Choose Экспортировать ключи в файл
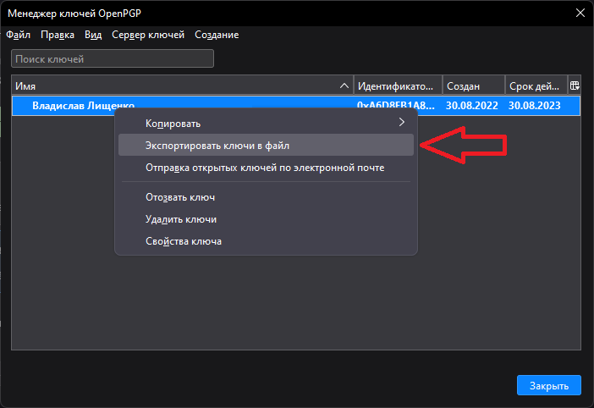Screen dimensions: 594x408 (266, 145)
